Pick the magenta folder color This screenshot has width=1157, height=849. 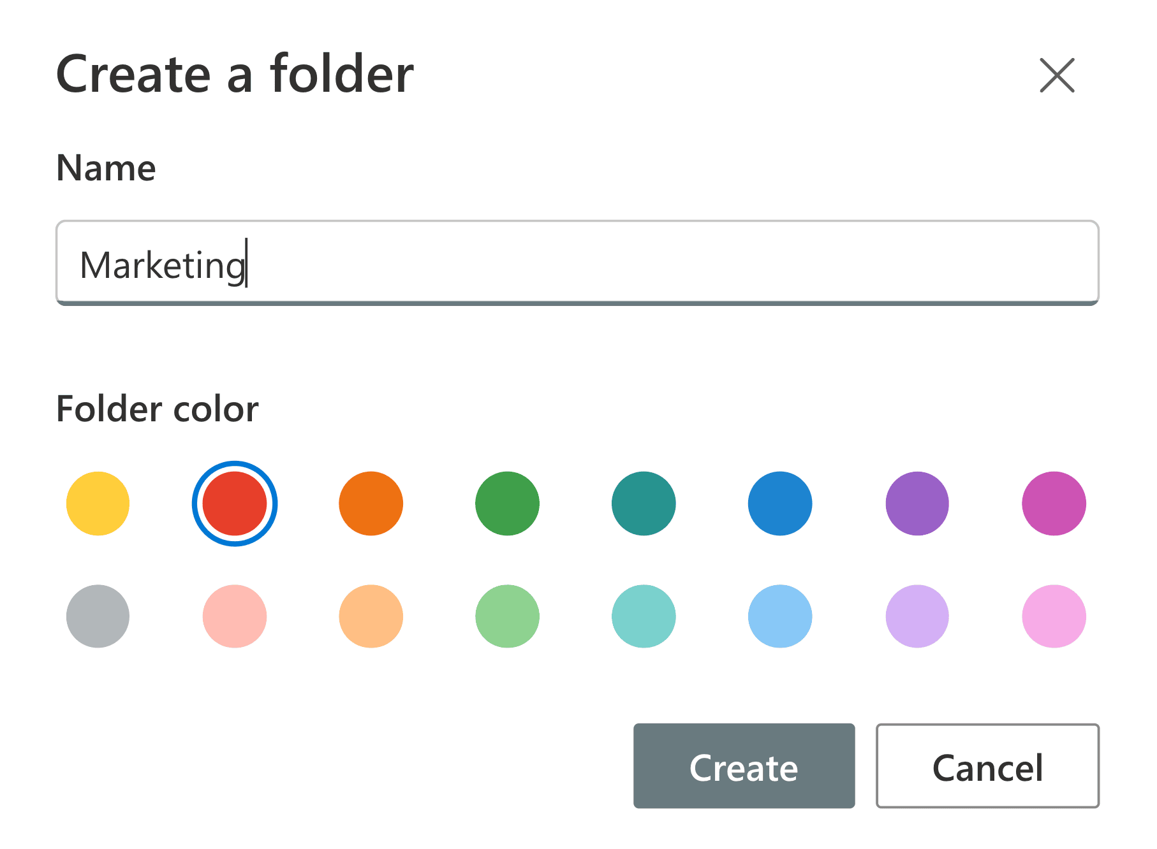(x=1053, y=503)
